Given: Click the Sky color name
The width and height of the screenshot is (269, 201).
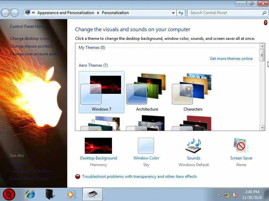Looking at the screenshot, I should coord(146,165).
